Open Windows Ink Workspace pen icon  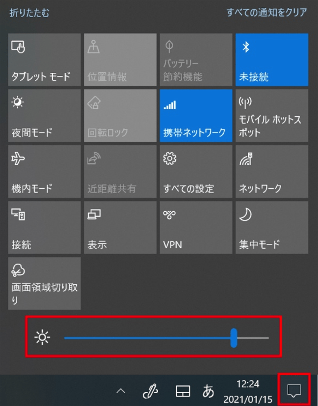151,391
